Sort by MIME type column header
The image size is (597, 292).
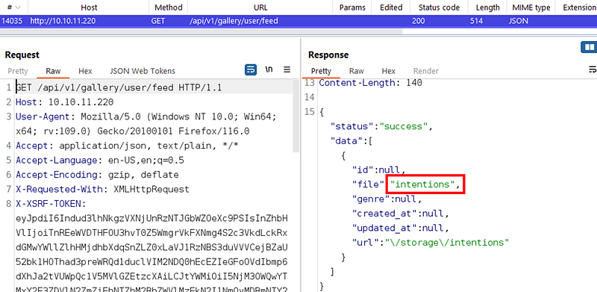(532, 7)
